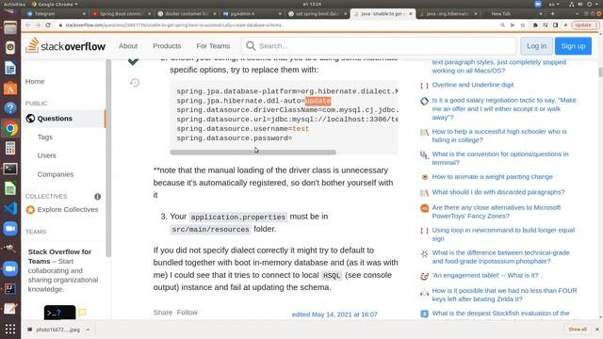The width and height of the screenshot is (603, 339).
Task: Open the Text Editor from the dock
Action: click(x=10, y=309)
